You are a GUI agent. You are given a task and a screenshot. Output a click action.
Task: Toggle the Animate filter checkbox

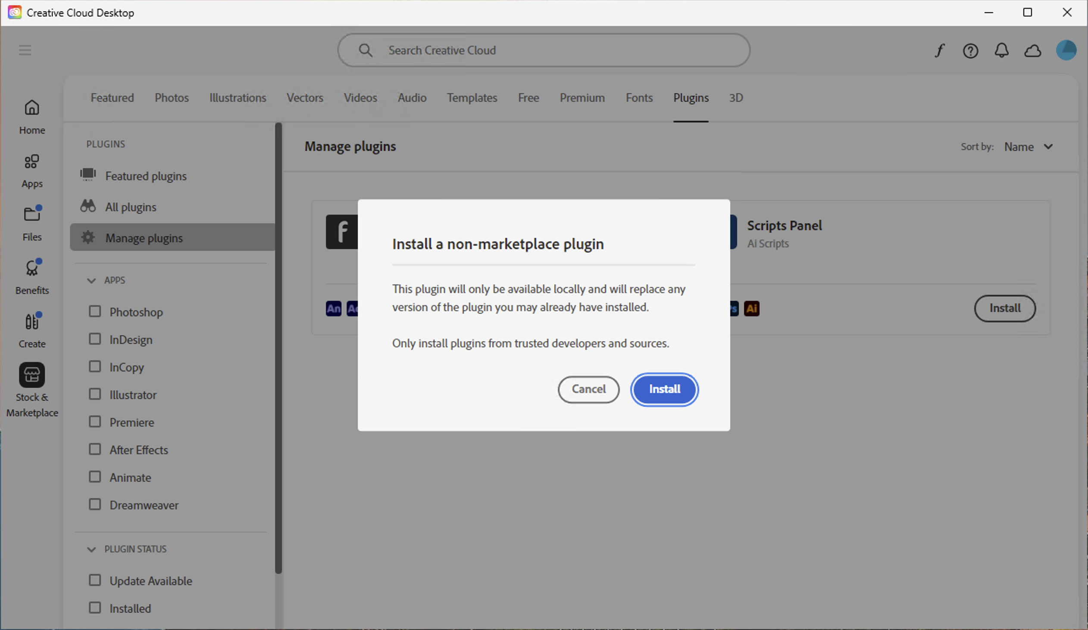(x=95, y=477)
